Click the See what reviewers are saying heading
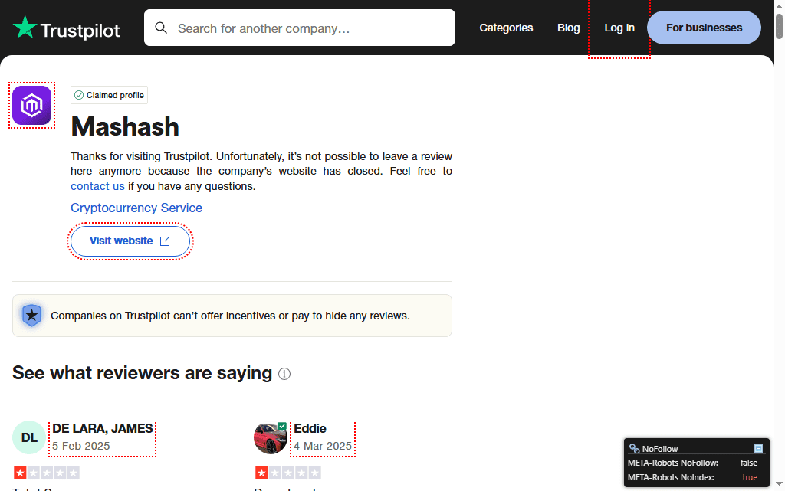 (142, 373)
